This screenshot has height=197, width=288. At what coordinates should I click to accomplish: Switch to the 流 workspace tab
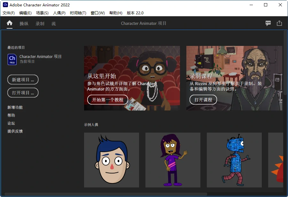(54, 24)
